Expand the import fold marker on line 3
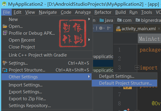This screenshot has height=111, width=161. 137,68
